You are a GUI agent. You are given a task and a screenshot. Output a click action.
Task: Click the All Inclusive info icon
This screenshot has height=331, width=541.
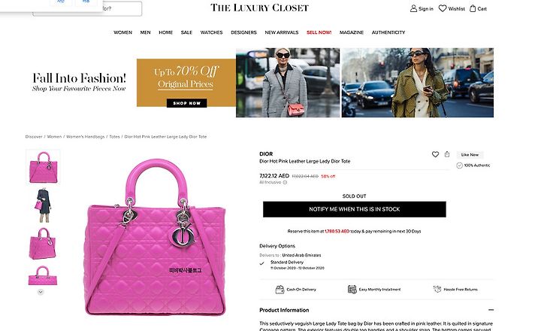click(285, 183)
